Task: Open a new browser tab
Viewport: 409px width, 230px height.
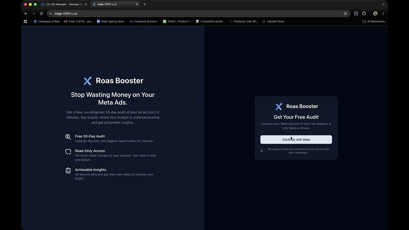Action: point(144,4)
